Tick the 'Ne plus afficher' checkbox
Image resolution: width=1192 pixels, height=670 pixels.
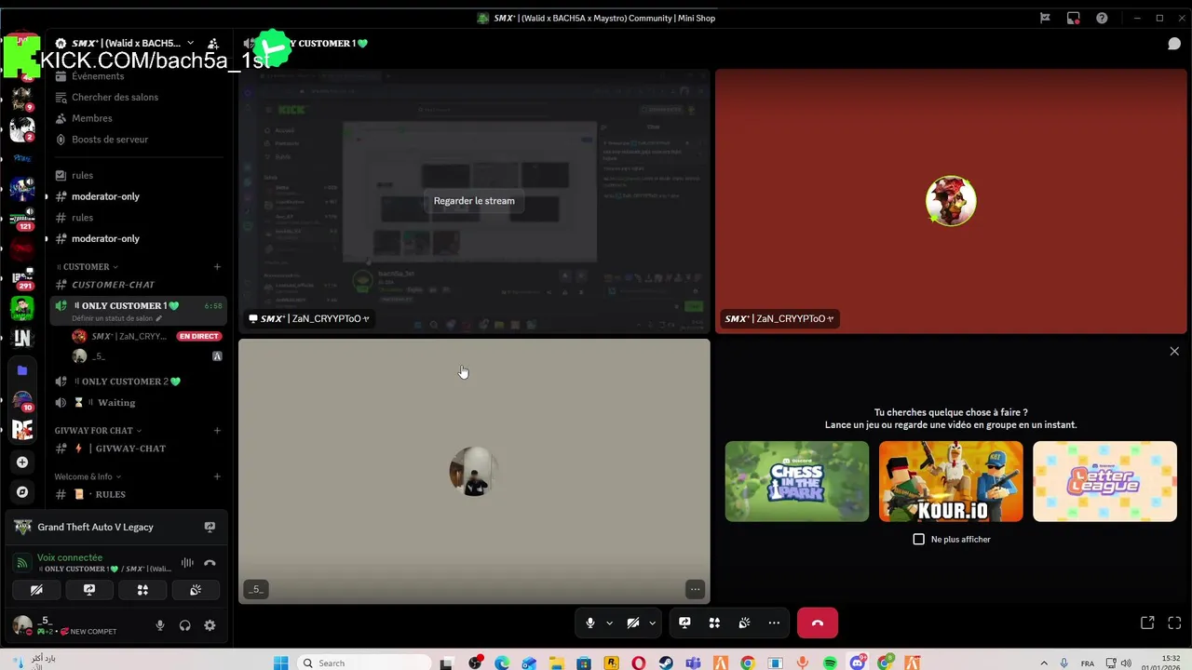coord(919,539)
